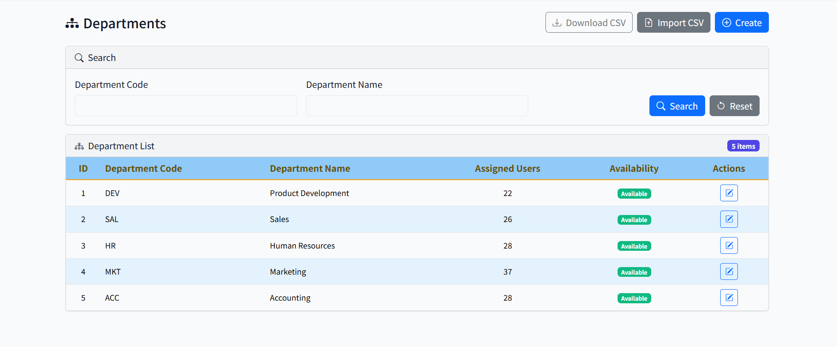The width and height of the screenshot is (837, 347).
Task: Click the ID column header
Action: coord(83,169)
